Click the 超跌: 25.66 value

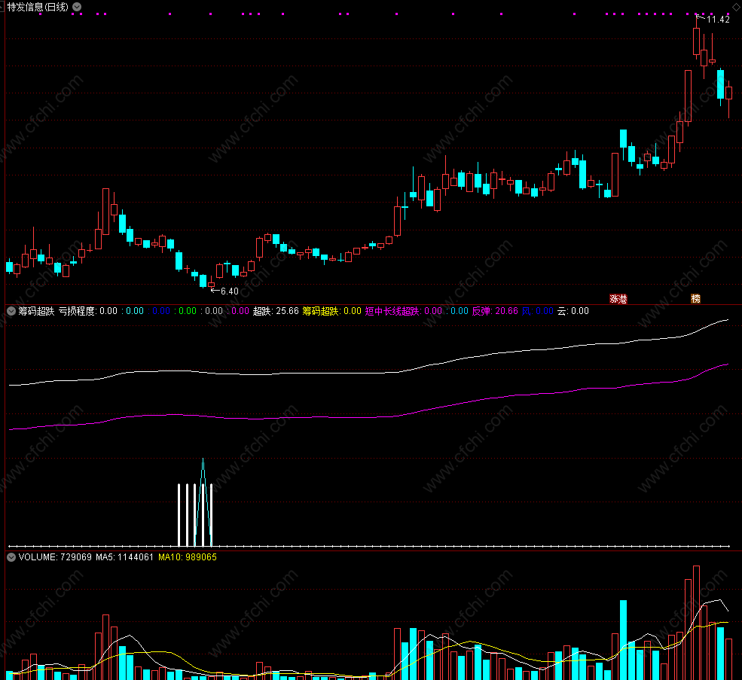tap(276, 311)
